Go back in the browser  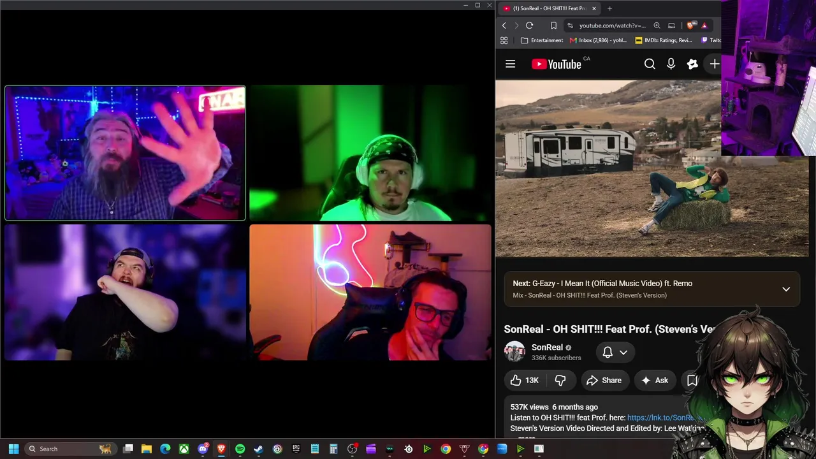click(x=504, y=25)
